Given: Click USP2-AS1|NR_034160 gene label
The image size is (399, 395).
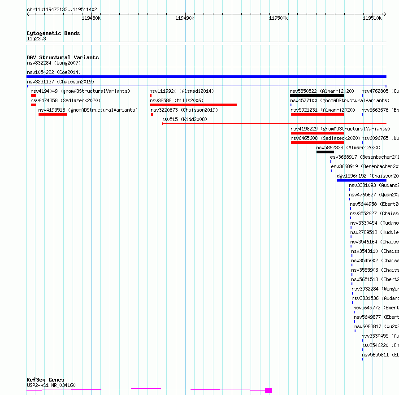Looking at the screenshot, I should point(51,385).
